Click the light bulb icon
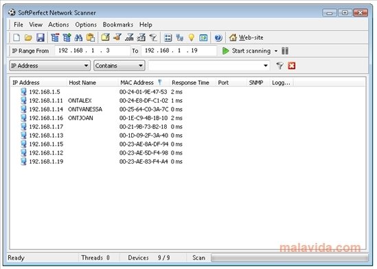 click(x=192, y=38)
